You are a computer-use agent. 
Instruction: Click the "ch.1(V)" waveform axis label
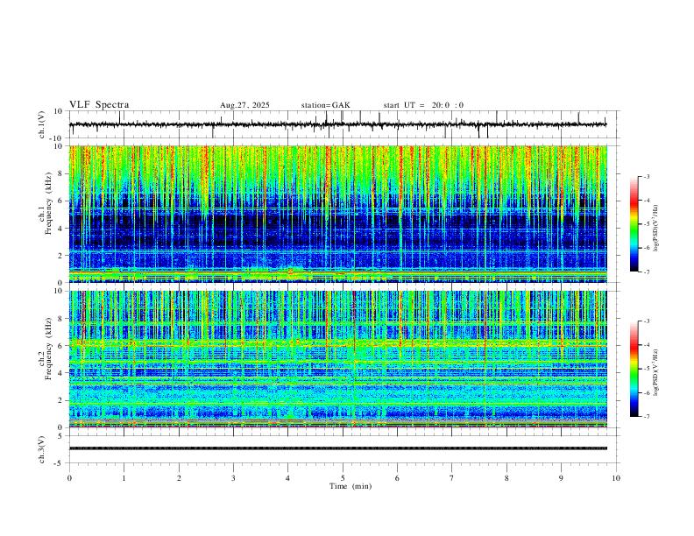click(42, 124)
